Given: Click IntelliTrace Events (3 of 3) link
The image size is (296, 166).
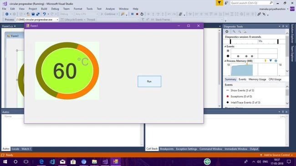Looking at the screenshot, I should [245, 102].
